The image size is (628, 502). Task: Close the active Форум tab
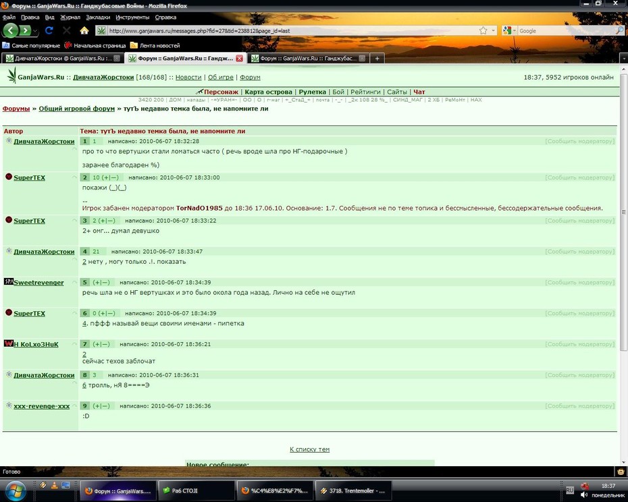click(239, 59)
